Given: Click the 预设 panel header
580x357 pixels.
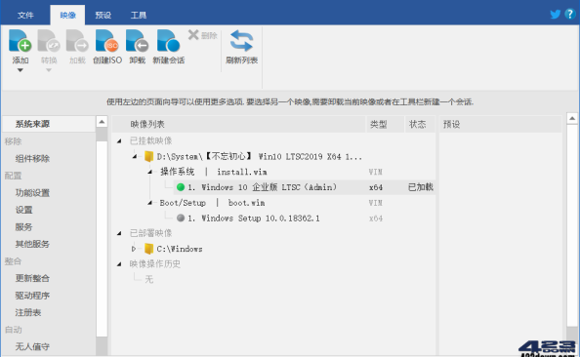Looking at the screenshot, I should [500, 124].
